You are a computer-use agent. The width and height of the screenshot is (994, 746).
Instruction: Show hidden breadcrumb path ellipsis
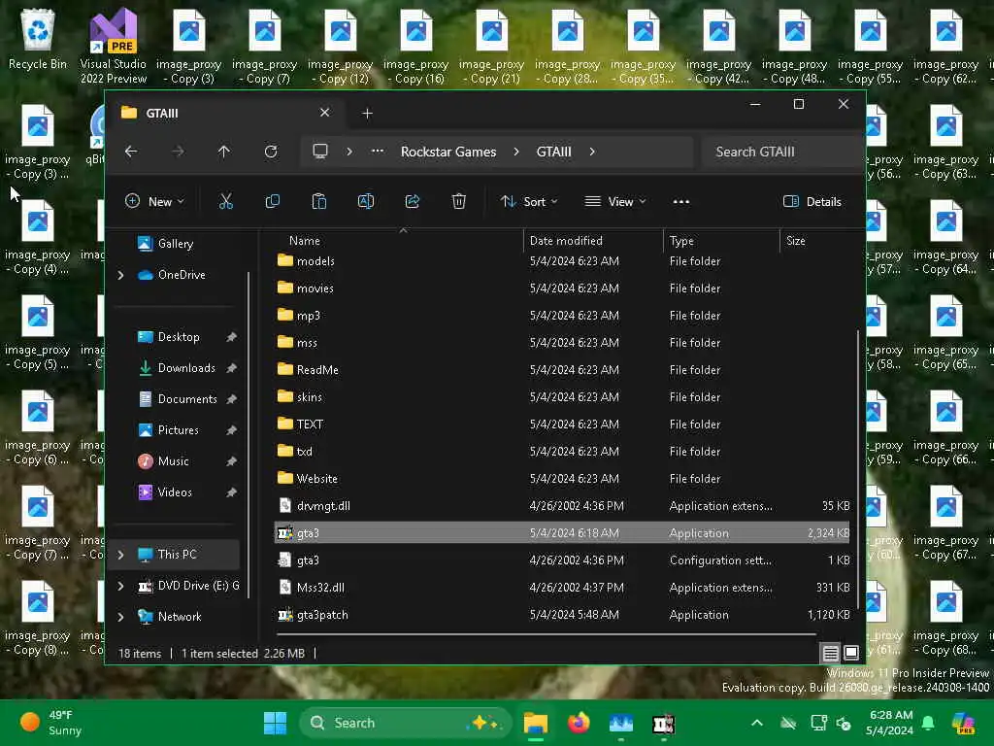click(378, 152)
